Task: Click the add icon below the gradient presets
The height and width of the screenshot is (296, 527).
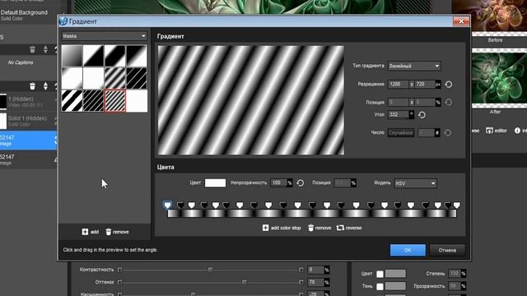Action: click(x=85, y=232)
